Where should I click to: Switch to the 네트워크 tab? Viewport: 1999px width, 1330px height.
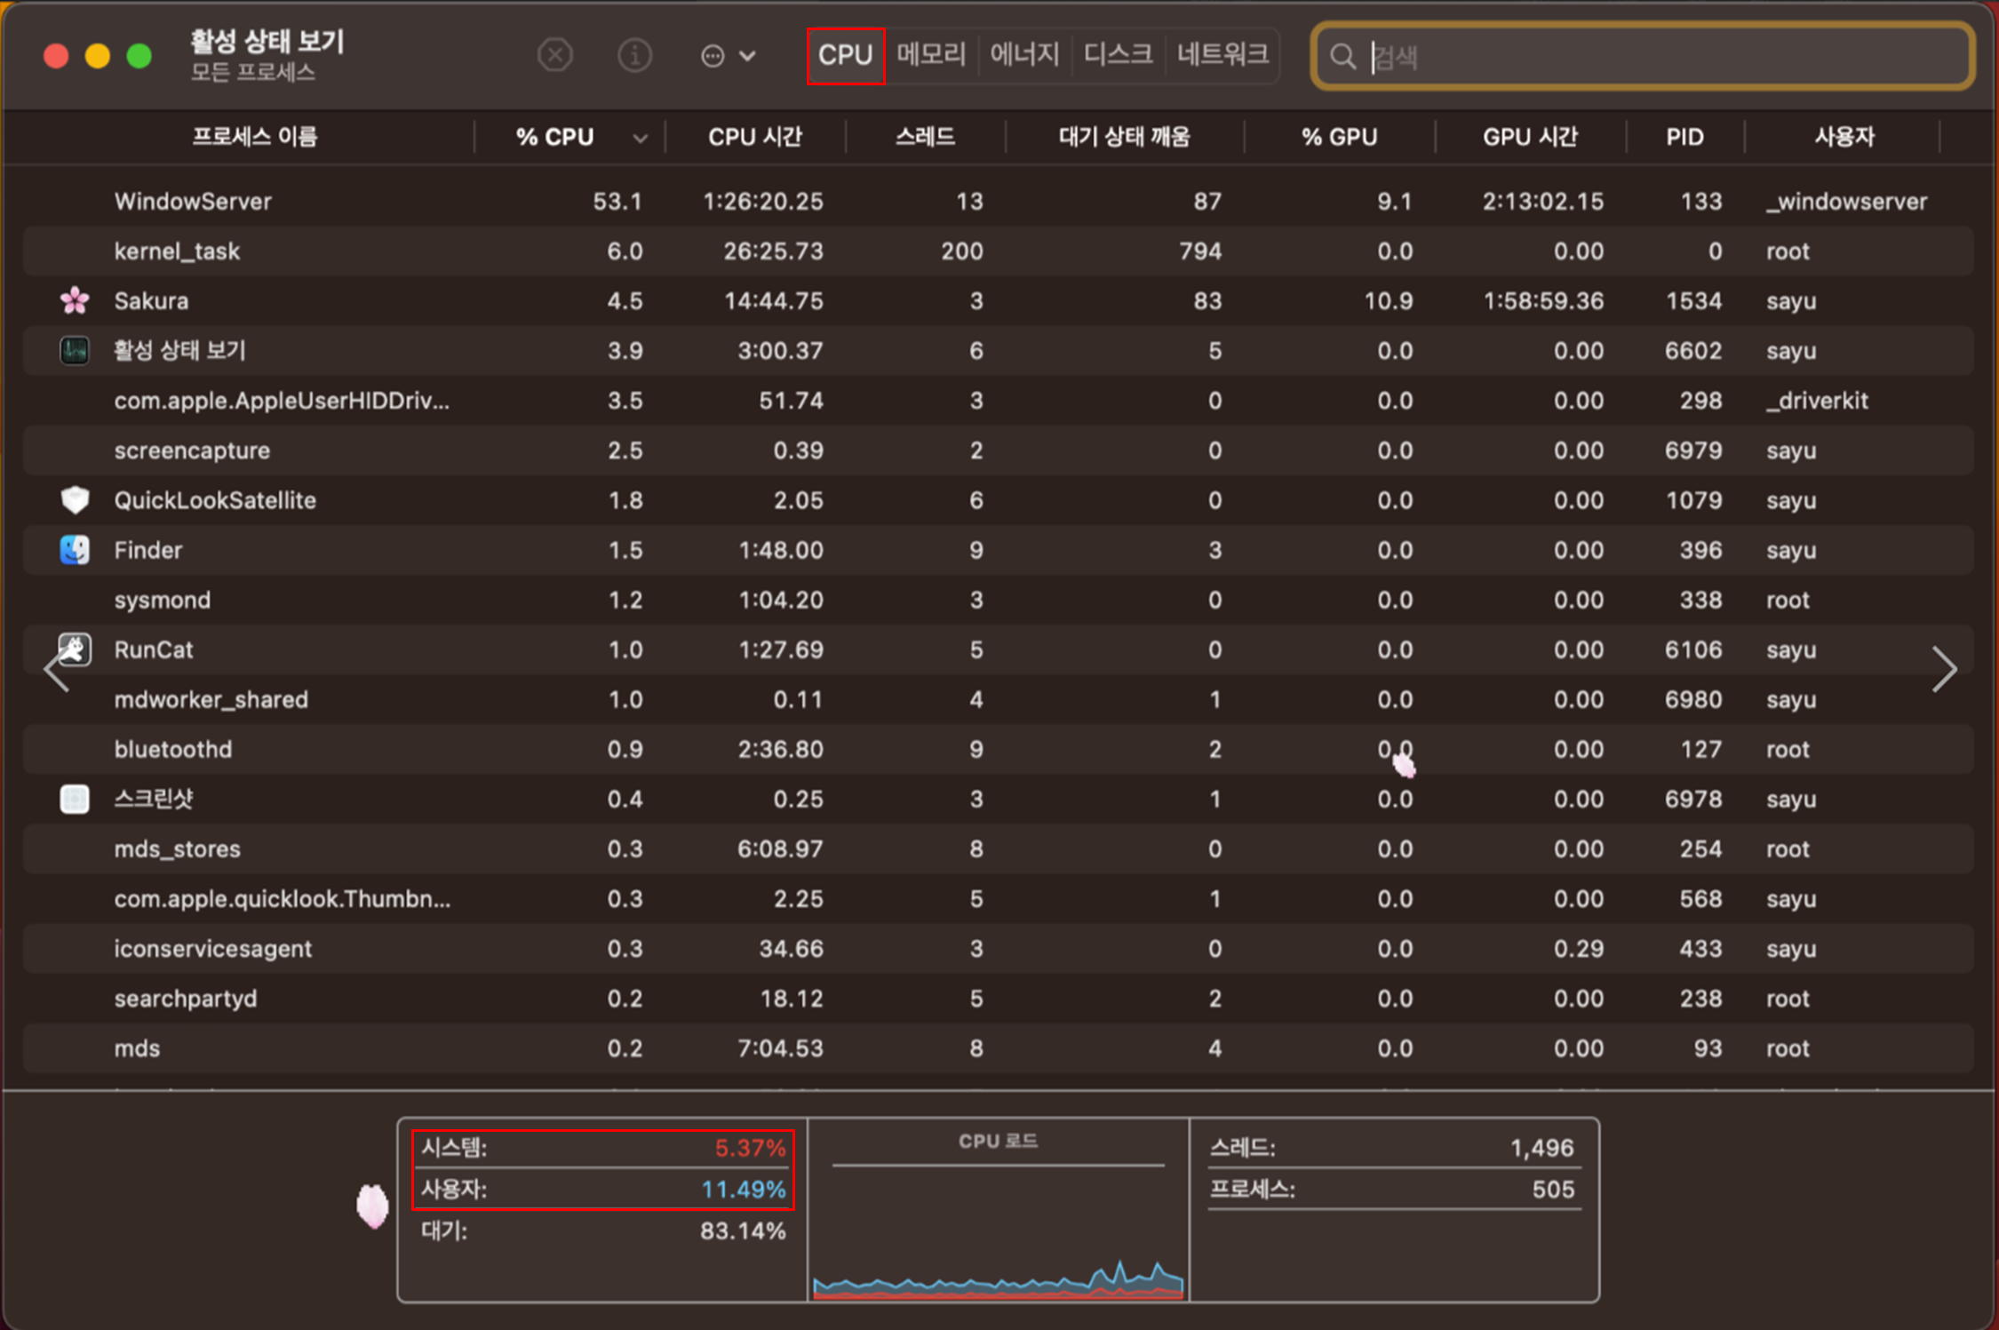1222,55
